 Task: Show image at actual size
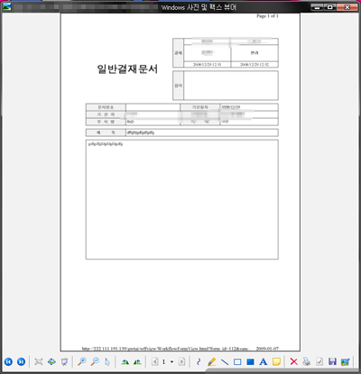[x=51, y=361]
